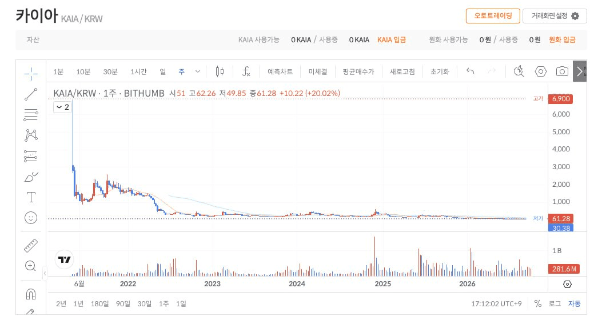Select the crosshair cursor tool

[x=31, y=73]
